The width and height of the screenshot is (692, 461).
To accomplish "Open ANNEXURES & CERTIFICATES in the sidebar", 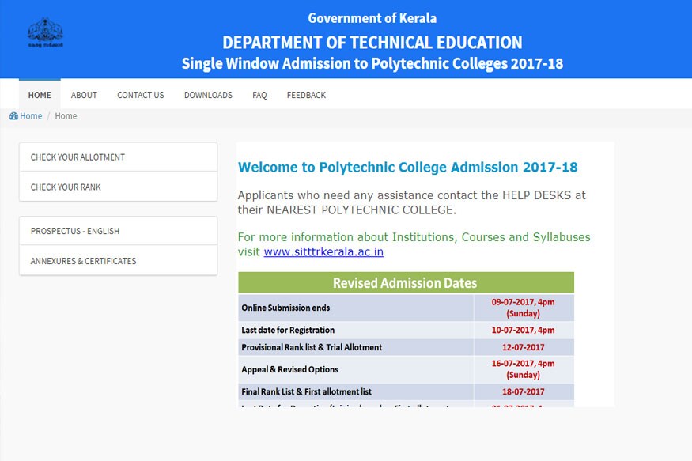I will pos(118,261).
